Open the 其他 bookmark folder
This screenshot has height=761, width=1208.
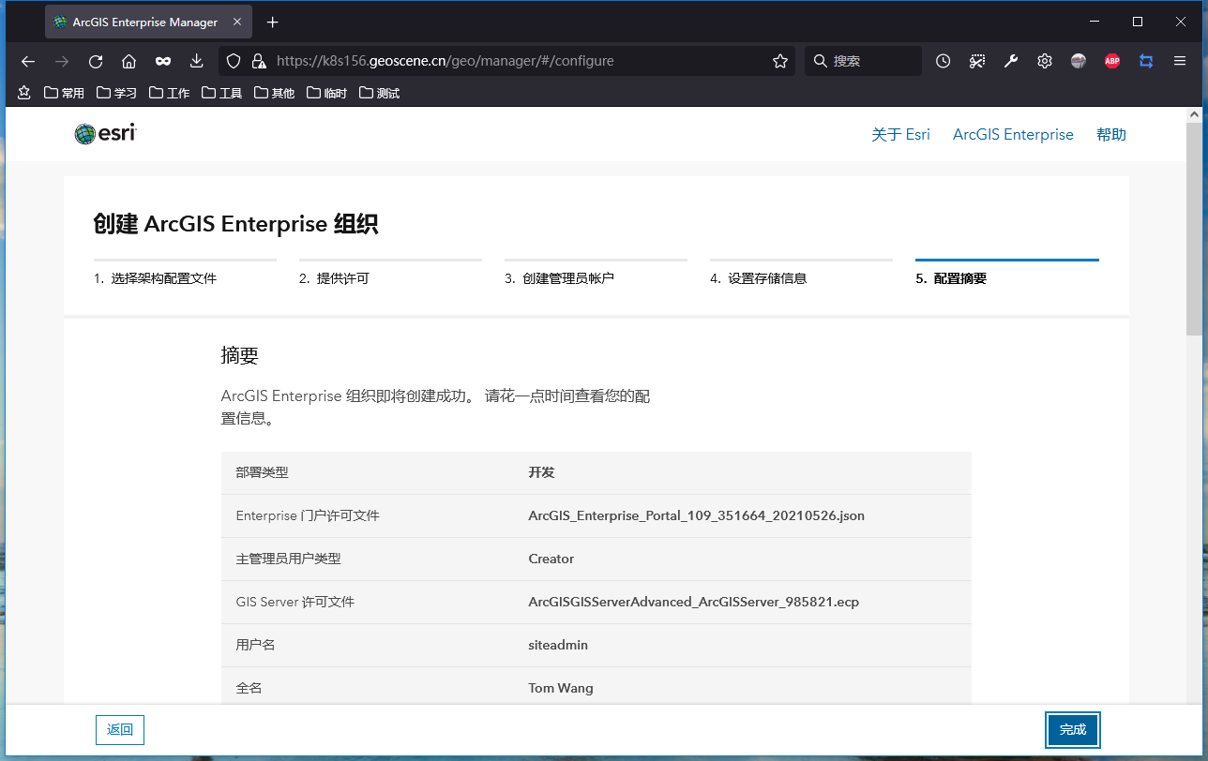click(274, 93)
